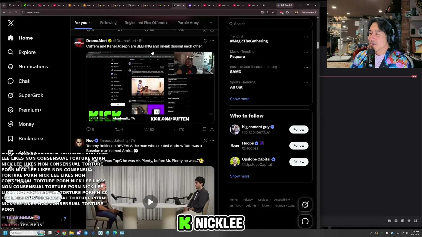422x237 pixels.
Task: Open more options for All Out trend
Action: pyautogui.click(x=306, y=83)
